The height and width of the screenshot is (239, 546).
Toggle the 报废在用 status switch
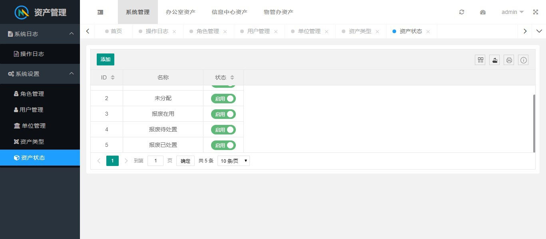pos(223,114)
